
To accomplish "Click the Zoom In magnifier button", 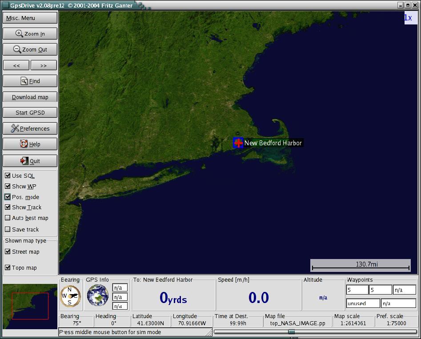I will tap(30, 34).
